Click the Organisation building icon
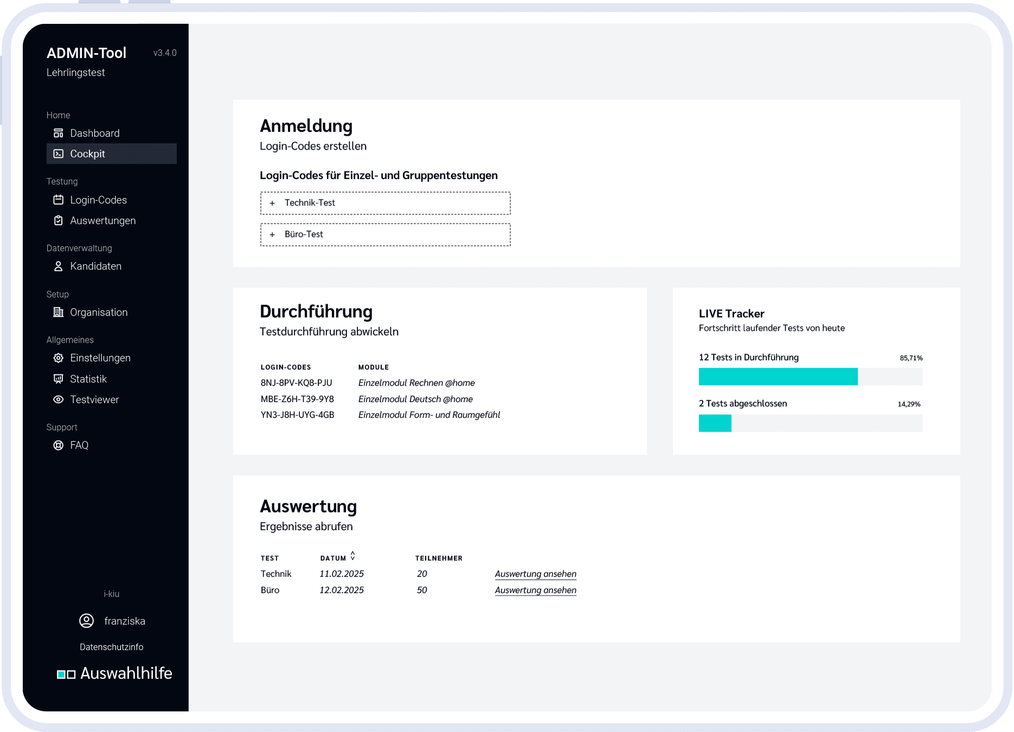This screenshot has width=1014, height=732. 59,312
